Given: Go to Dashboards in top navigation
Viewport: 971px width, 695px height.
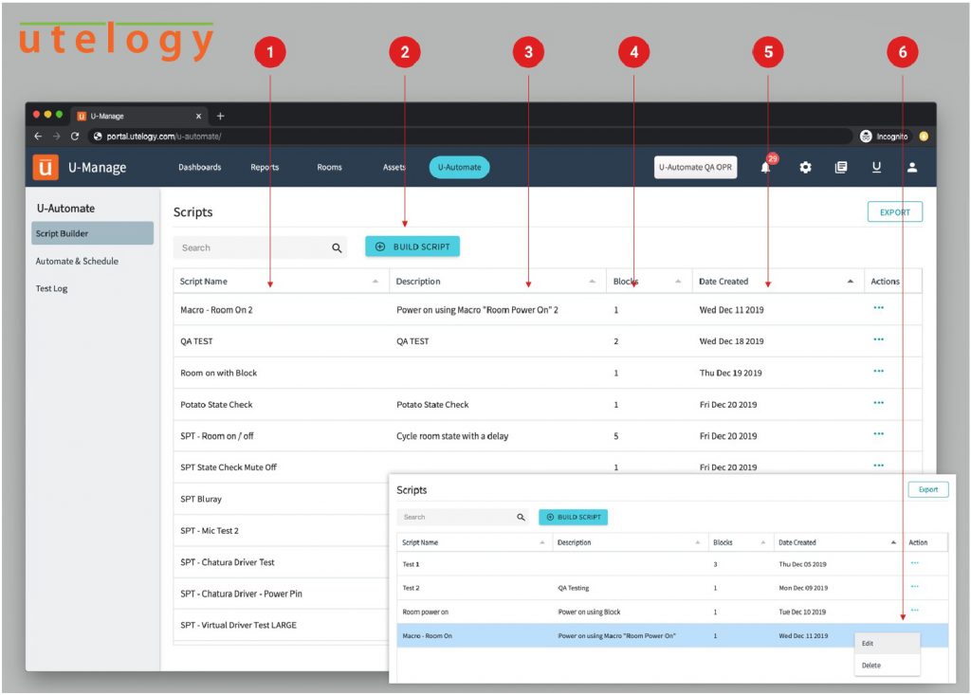Looking at the screenshot, I should coord(199,167).
